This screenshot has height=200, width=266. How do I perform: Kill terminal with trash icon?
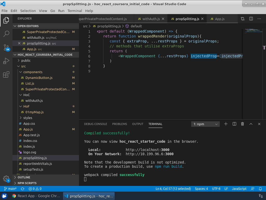pyautogui.click(x=243, y=124)
